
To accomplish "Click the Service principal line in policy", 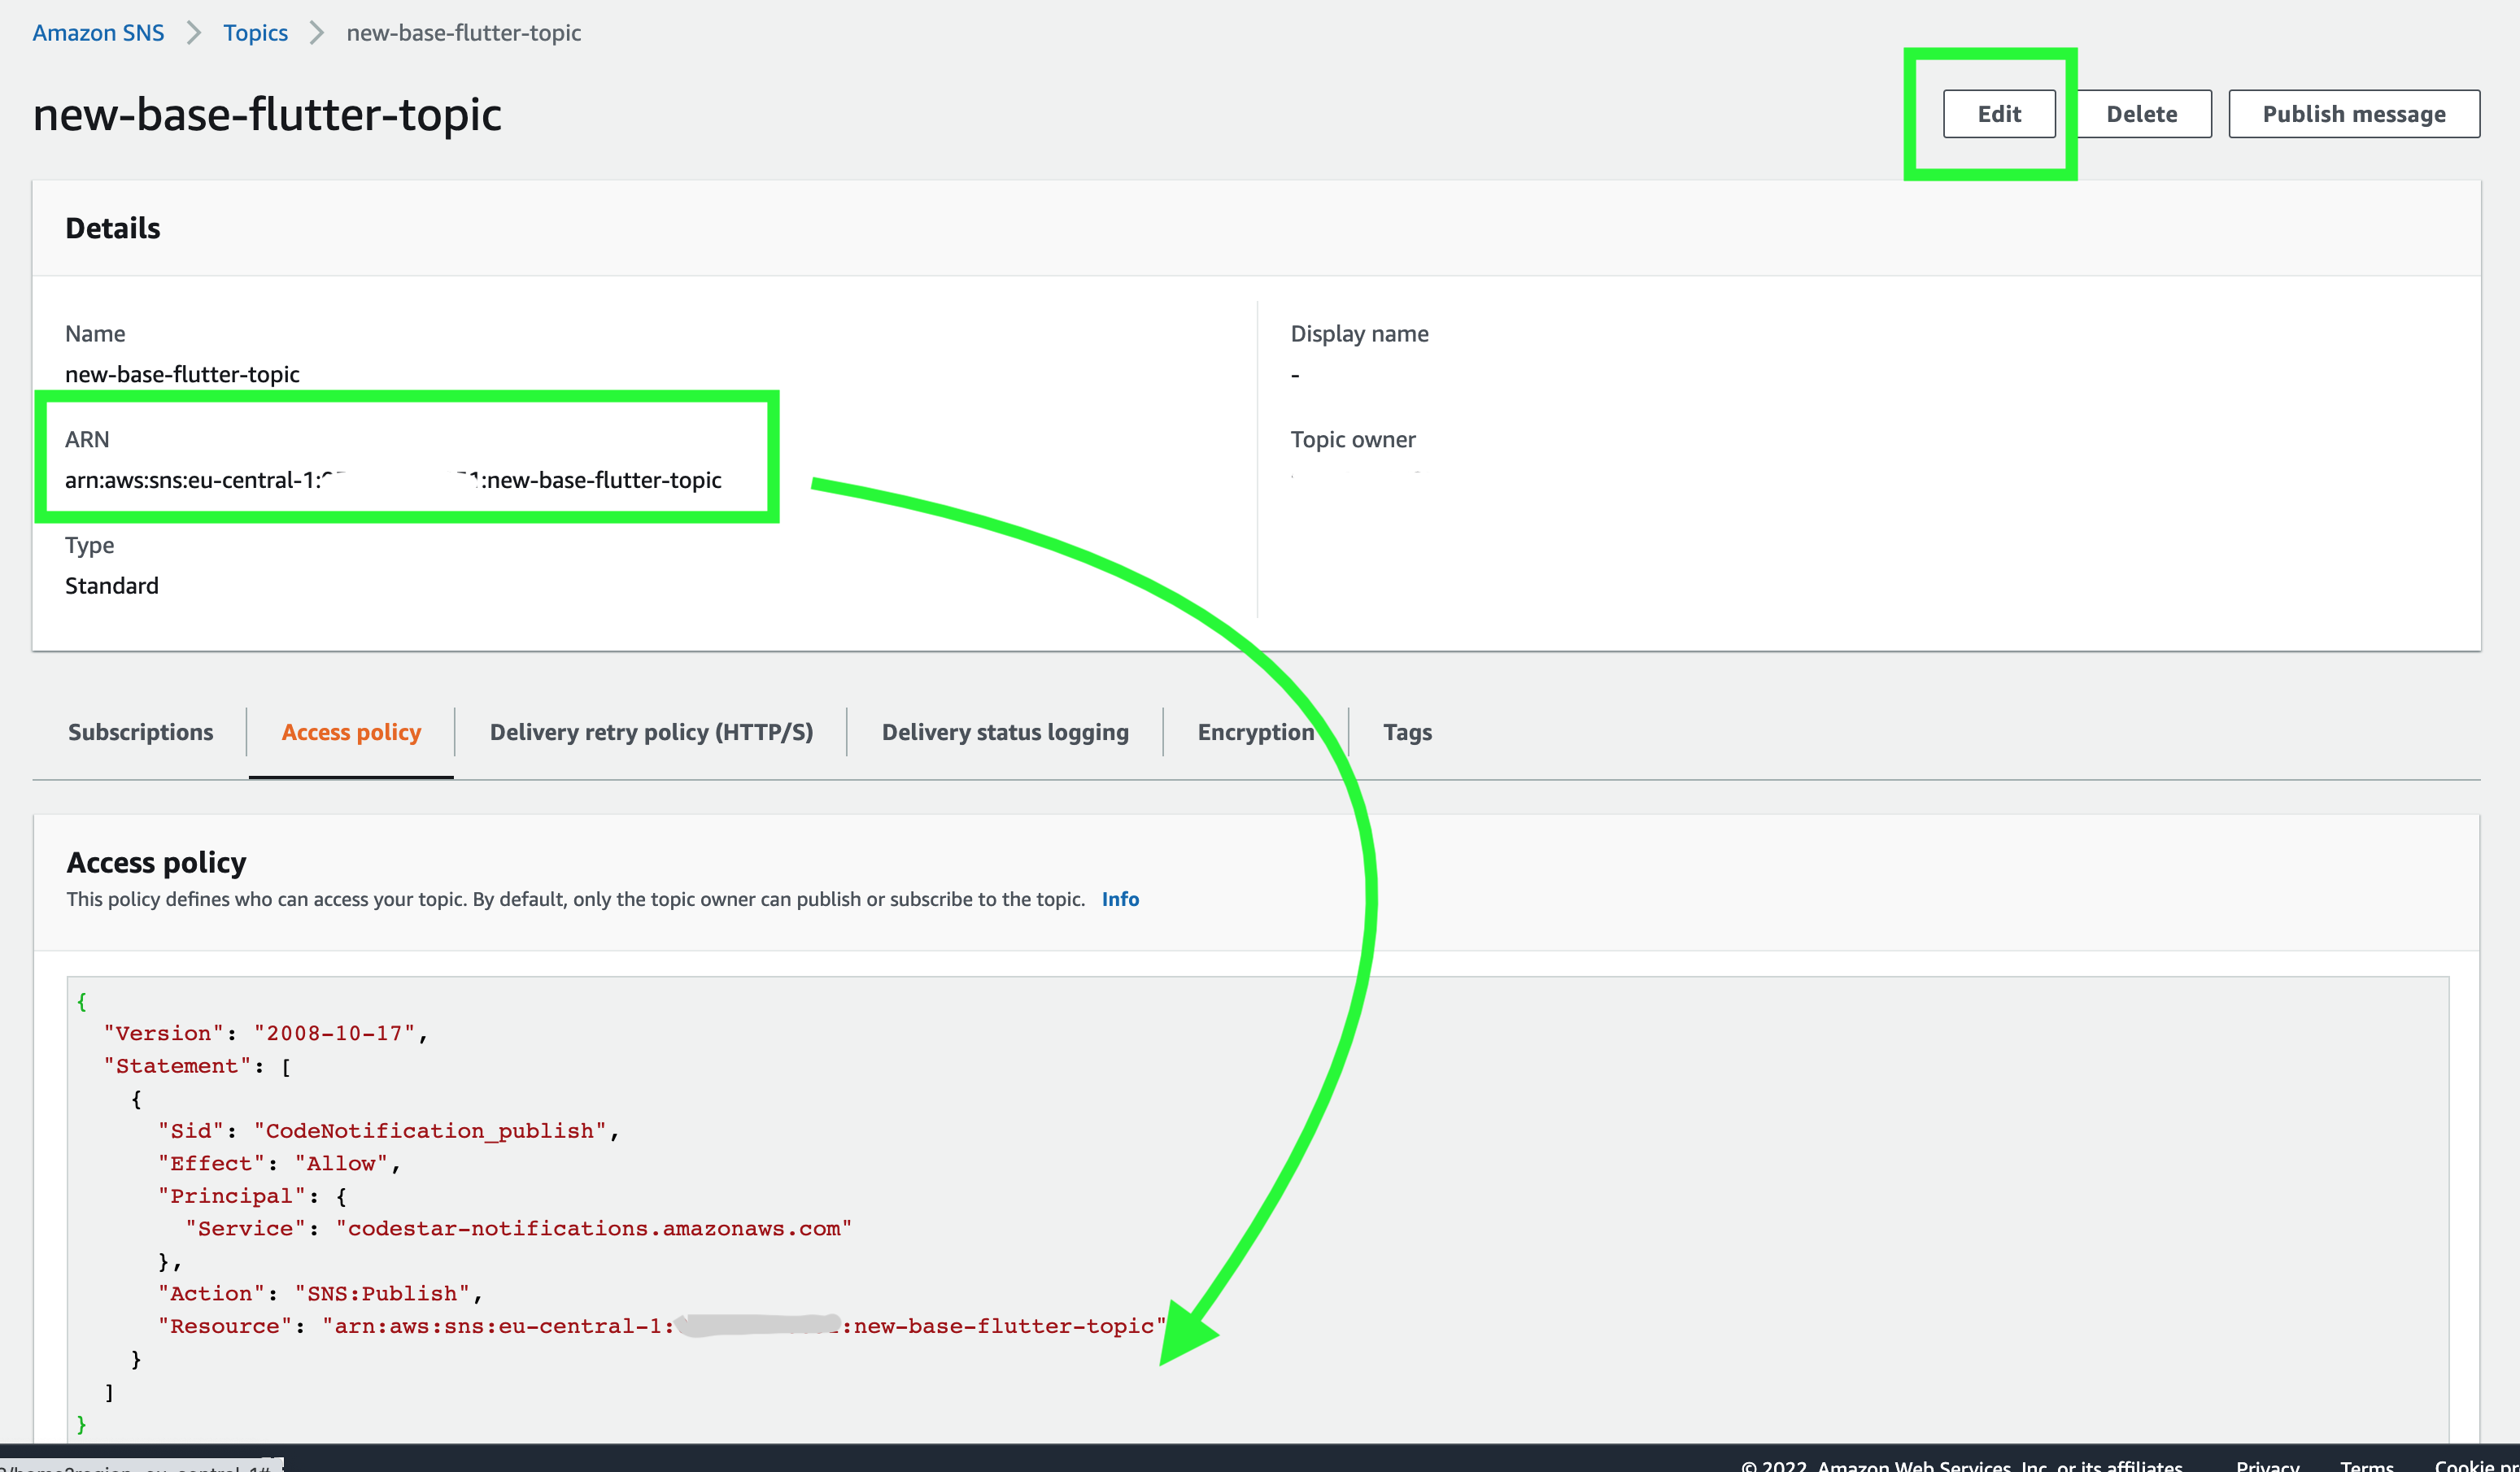I will [518, 1228].
